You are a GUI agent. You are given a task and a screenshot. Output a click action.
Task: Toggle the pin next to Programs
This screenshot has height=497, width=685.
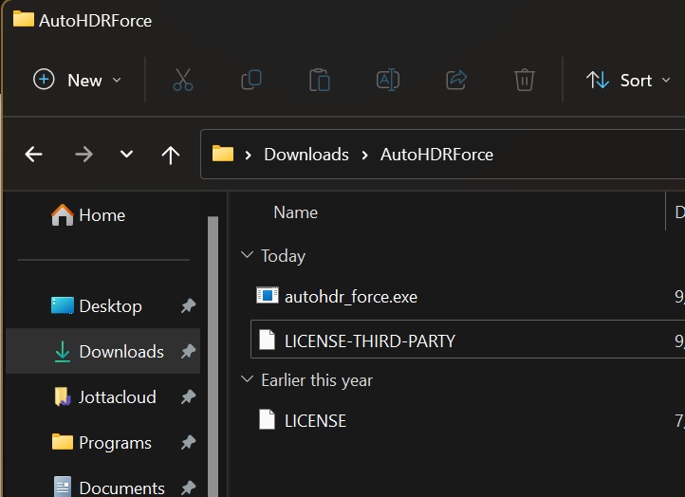click(188, 443)
